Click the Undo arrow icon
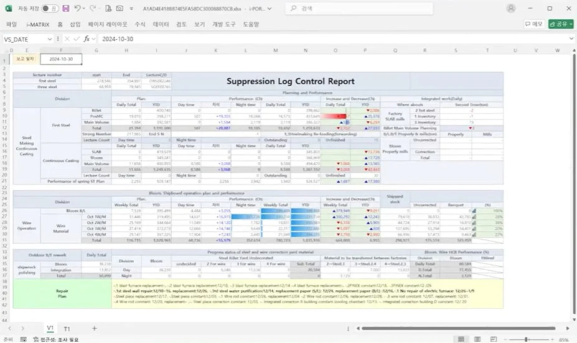This screenshot has height=343, width=577. (x=78, y=9)
